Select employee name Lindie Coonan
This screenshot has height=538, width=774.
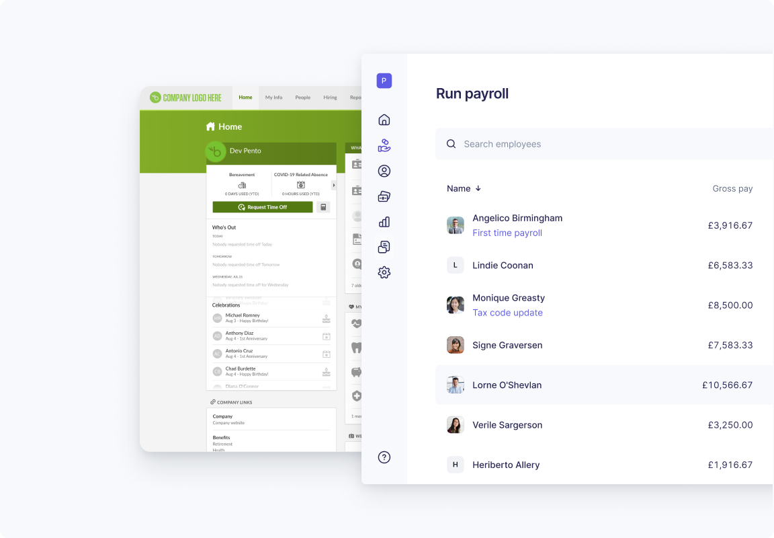503,265
